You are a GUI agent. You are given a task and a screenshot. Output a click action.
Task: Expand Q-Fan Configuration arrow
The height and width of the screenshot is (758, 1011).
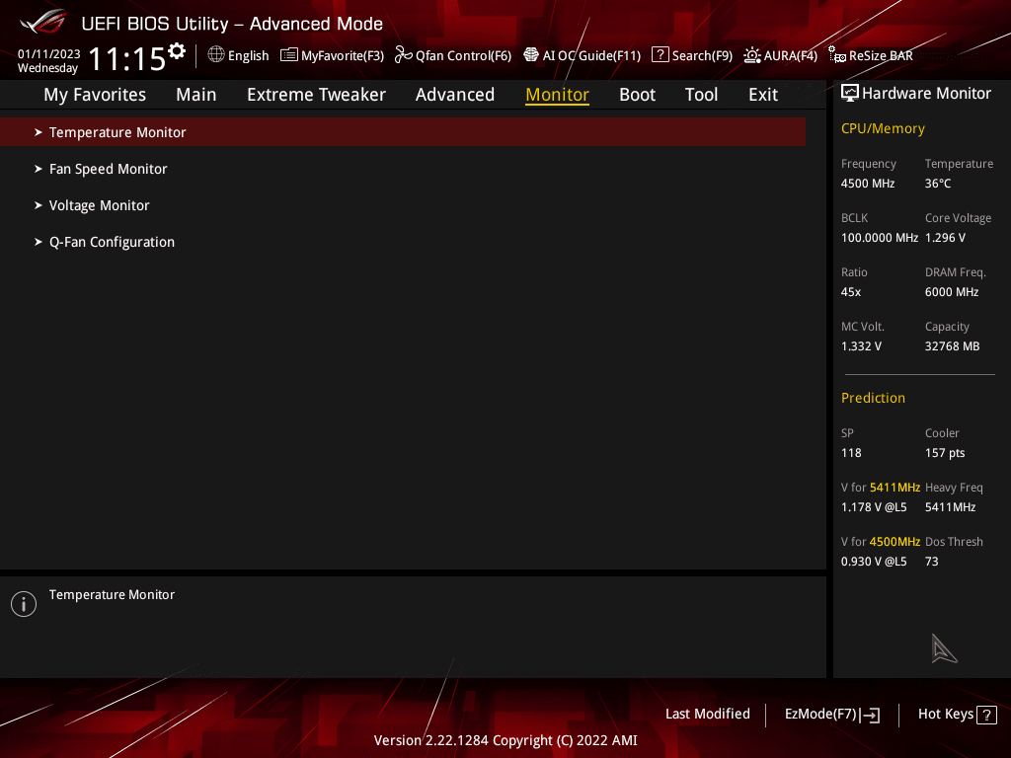[x=39, y=242]
